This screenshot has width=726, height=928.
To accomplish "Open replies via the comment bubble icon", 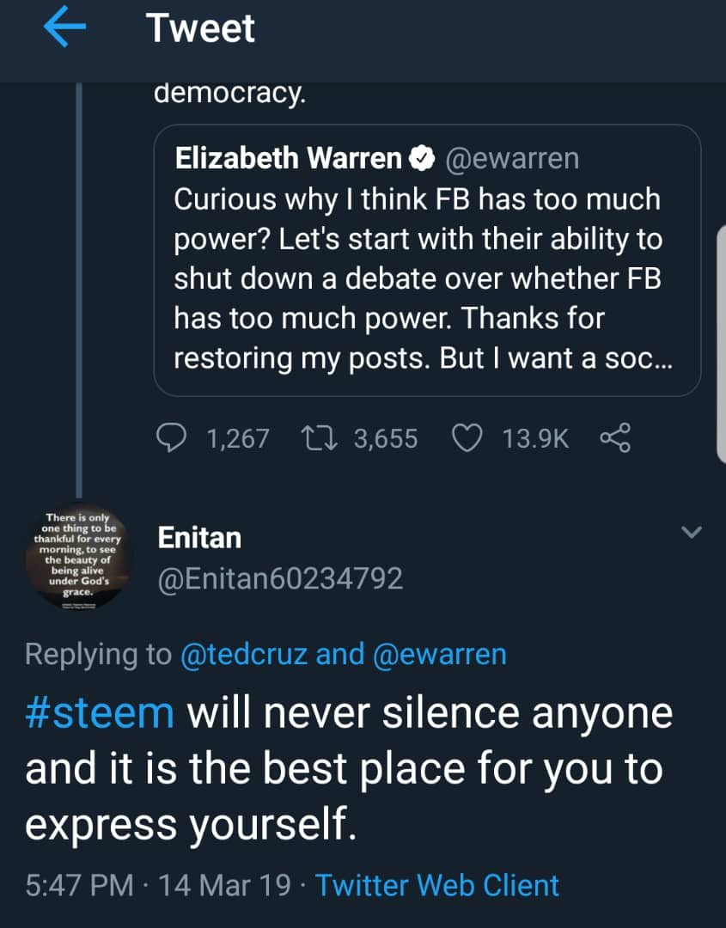I will tap(172, 438).
